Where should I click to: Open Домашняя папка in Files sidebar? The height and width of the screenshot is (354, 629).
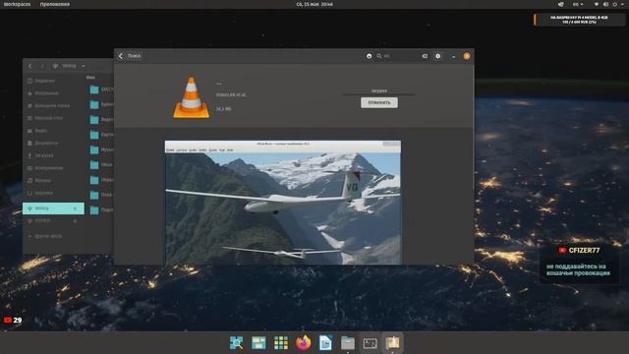tap(53, 105)
